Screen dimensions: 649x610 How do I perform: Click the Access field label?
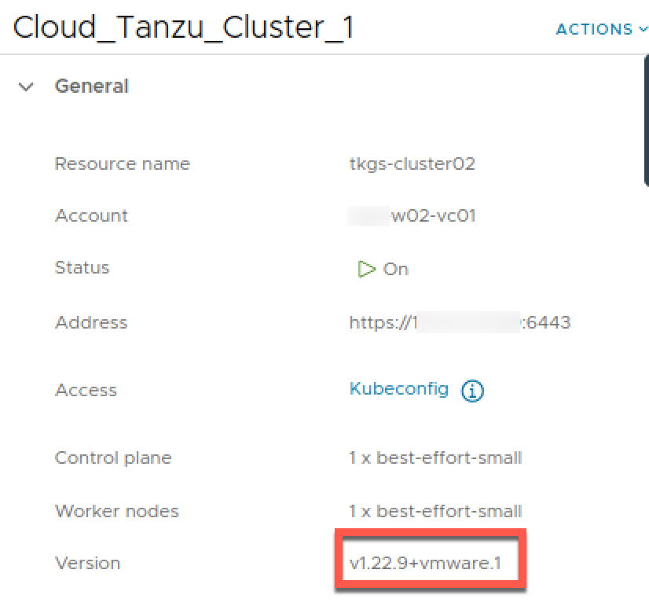86,390
